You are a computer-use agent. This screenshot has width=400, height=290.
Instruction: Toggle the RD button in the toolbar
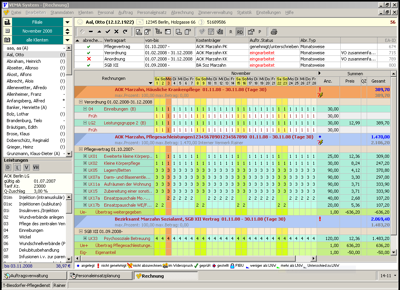tap(240, 32)
